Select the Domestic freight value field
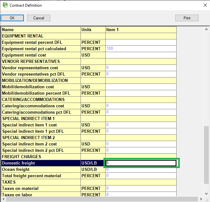210x202 pixels. [x=141, y=163]
